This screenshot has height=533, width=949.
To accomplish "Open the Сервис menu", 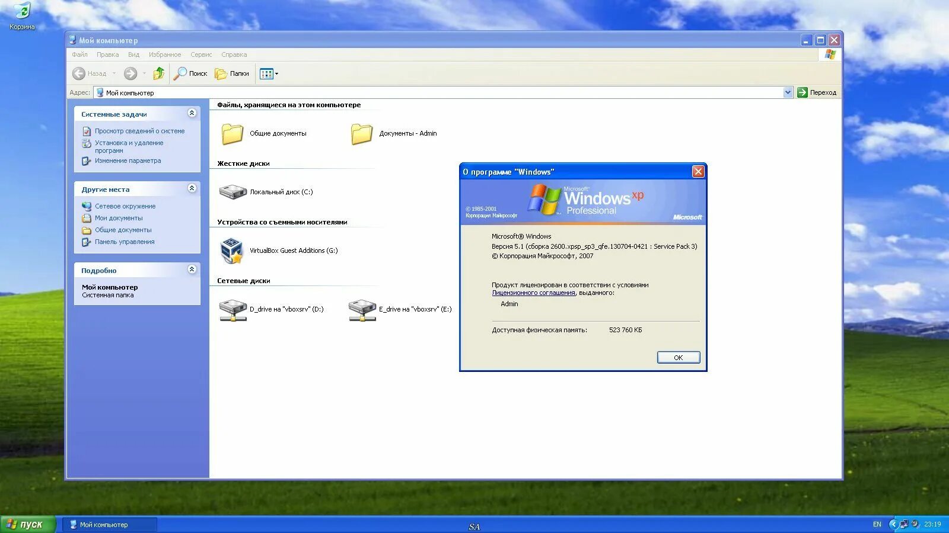I will 201,54.
